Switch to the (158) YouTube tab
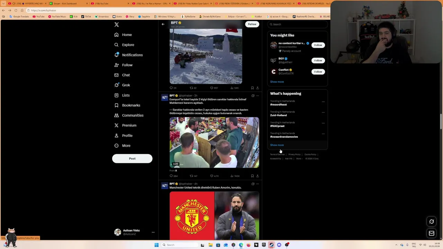Image resolution: width=443 pixels, height=249 pixels. (110, 3)
